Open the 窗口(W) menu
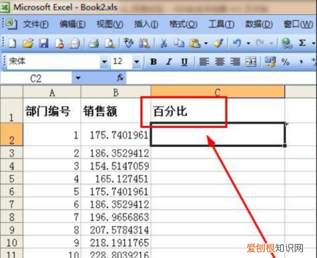 [x=298, y=24]
